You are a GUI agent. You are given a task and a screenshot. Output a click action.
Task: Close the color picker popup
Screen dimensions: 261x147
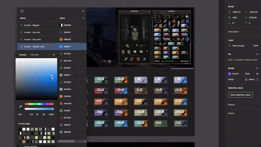[54, 55]
